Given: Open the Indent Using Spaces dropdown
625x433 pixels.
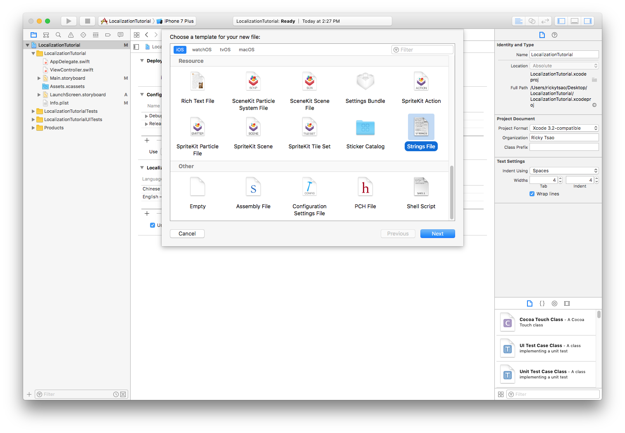Looking at the screenshot, I should [x=564, y=171].
